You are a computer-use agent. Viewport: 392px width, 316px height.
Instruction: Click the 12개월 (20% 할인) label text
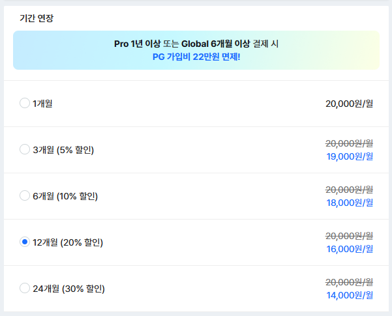click(68, 242)
